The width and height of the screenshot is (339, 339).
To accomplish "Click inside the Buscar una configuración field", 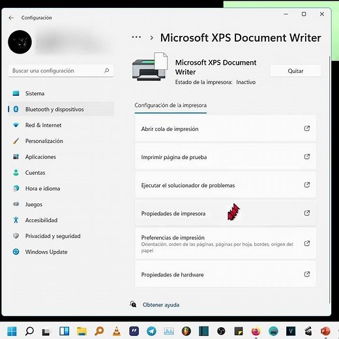I will (61, 70).
